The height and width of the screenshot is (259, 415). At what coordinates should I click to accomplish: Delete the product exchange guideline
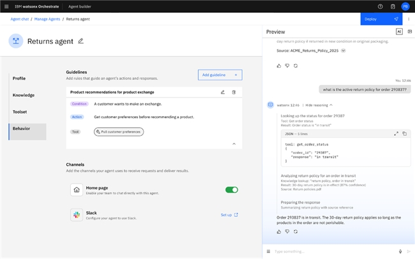[234, 93]
